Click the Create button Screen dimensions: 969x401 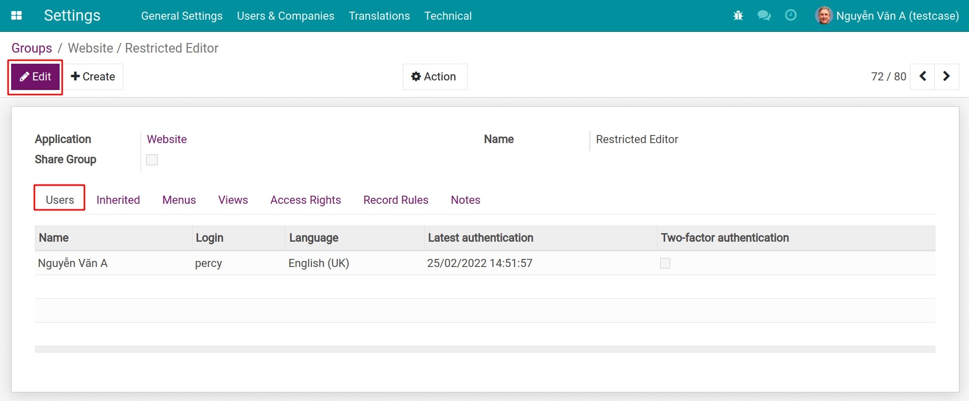(94, 77)
